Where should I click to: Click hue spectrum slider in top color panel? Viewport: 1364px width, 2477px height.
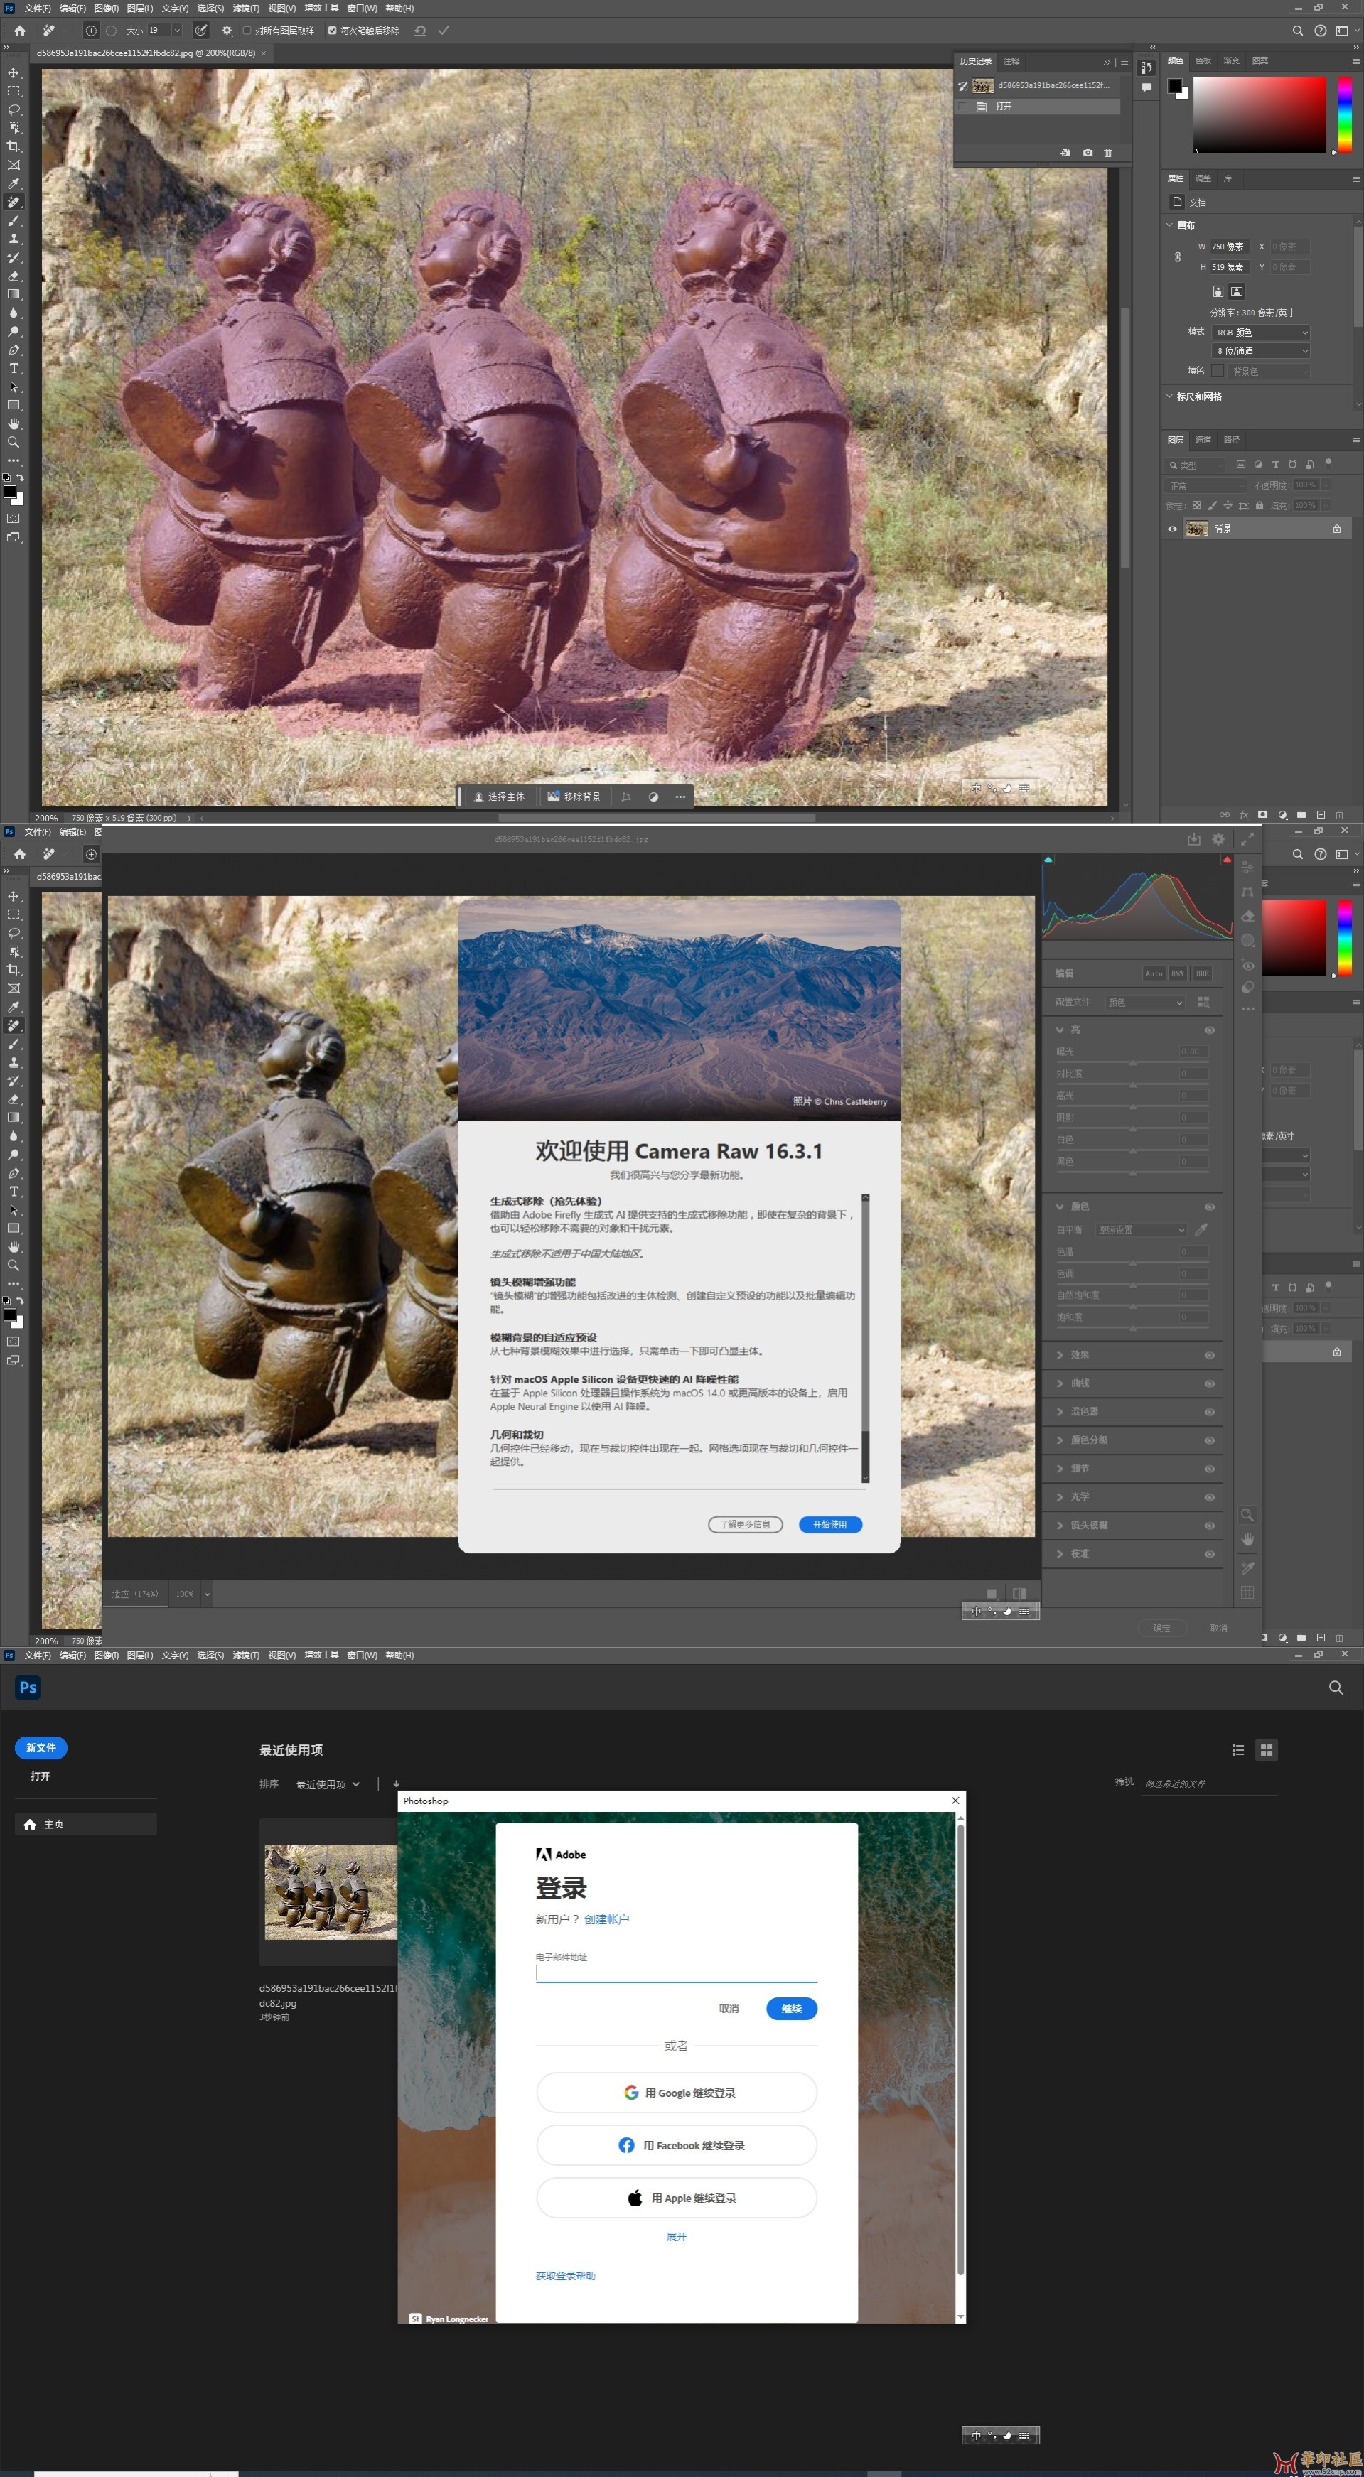1345,114
